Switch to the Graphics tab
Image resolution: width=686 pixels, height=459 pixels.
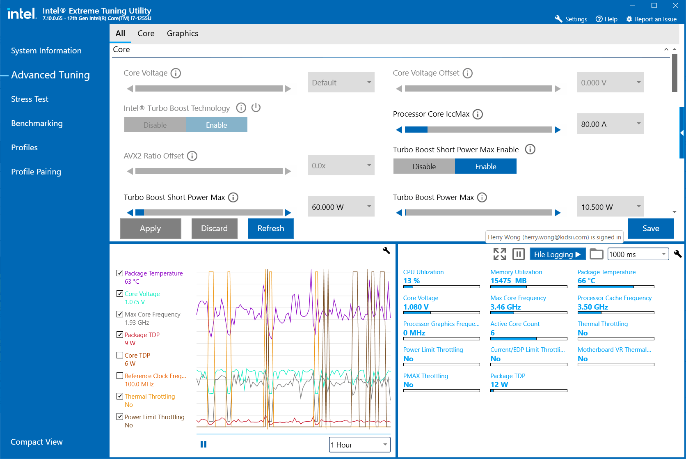(183, 33)
